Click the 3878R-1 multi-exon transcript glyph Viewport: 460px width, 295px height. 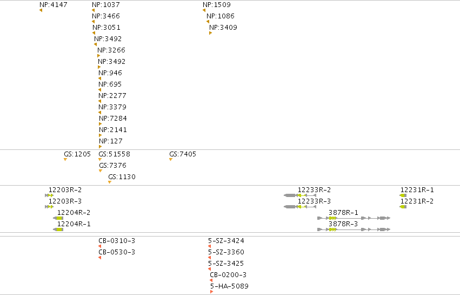pyautogui.click(x=354, y=218)
